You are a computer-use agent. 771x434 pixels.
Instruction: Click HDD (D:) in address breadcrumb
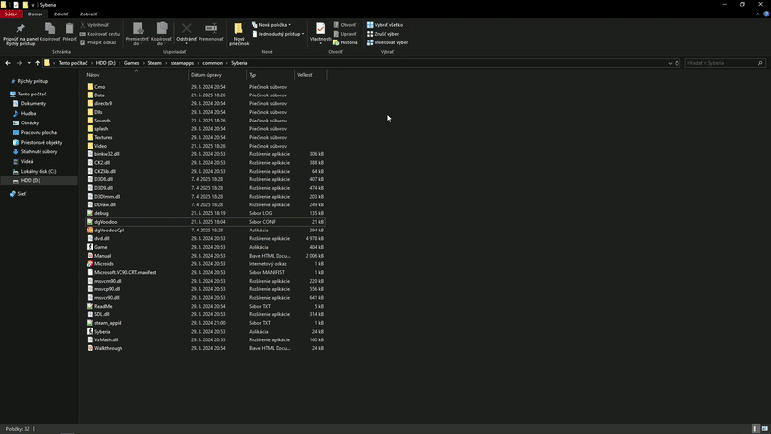coord(105,63)
